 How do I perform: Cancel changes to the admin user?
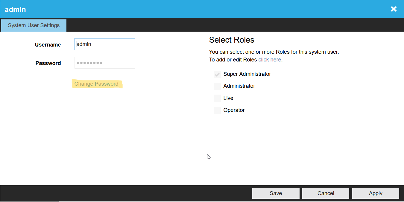tap(325, 193)
